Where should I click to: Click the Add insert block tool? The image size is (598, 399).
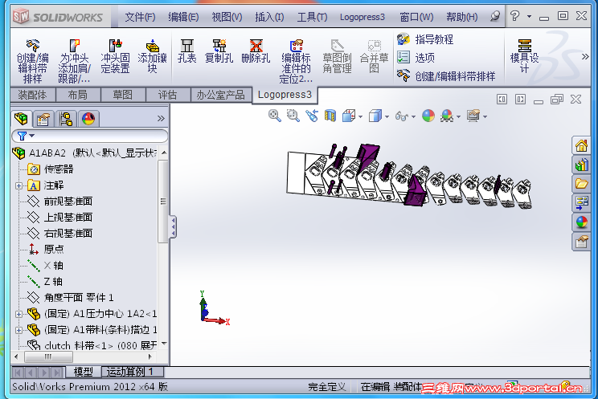click(152, 56)
